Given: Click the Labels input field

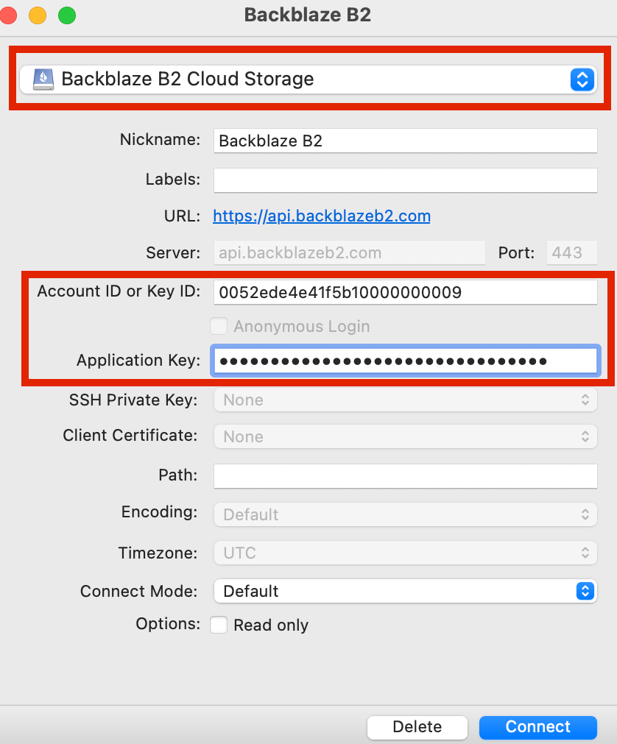Looking at the screenshot, I should (x=405, y=180).
